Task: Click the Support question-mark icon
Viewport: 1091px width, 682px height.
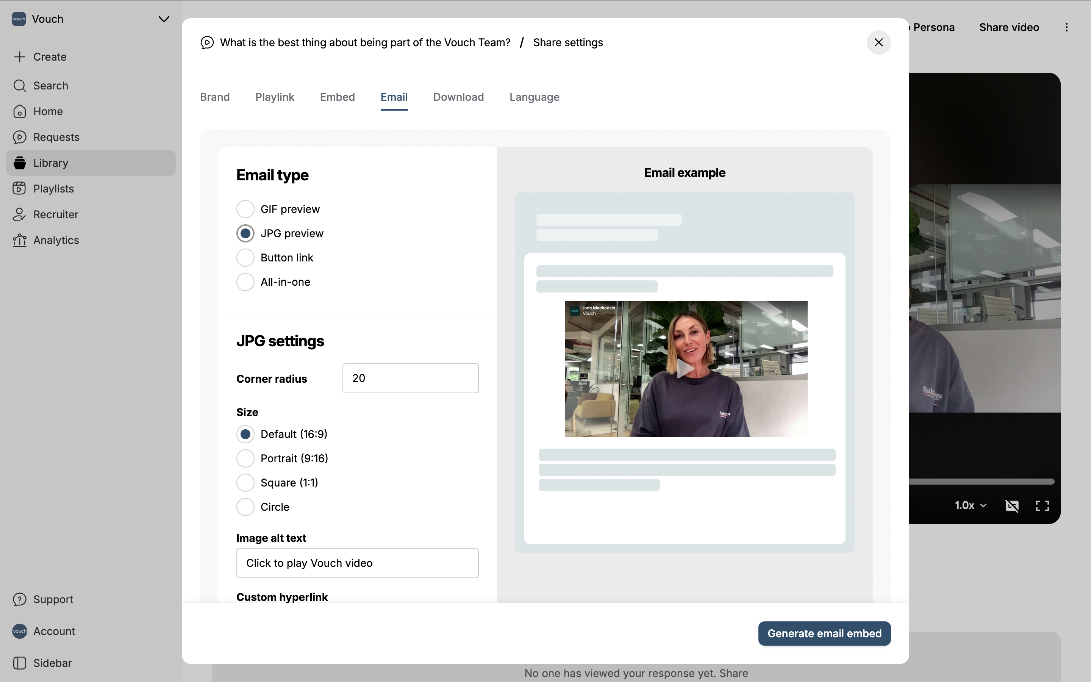Action: tap(19, 599)
